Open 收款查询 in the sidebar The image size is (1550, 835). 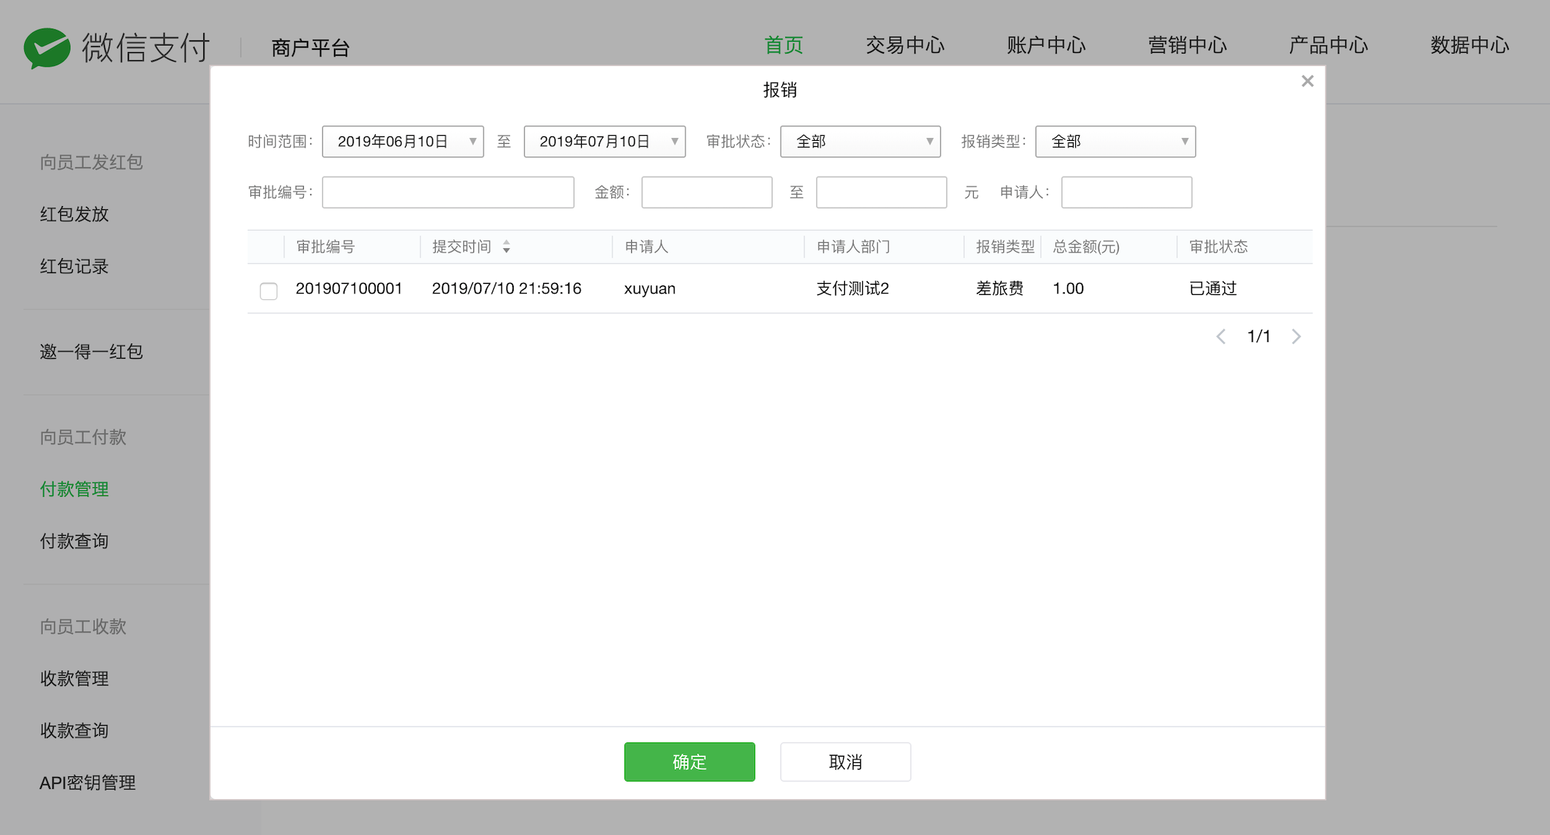[74, 731]
